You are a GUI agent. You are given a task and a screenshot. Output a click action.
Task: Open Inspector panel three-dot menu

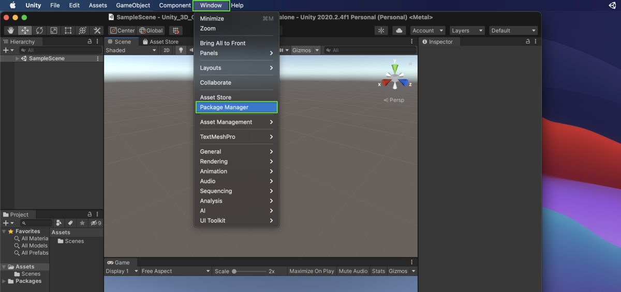pyautogui.click(x=536, y=41)
